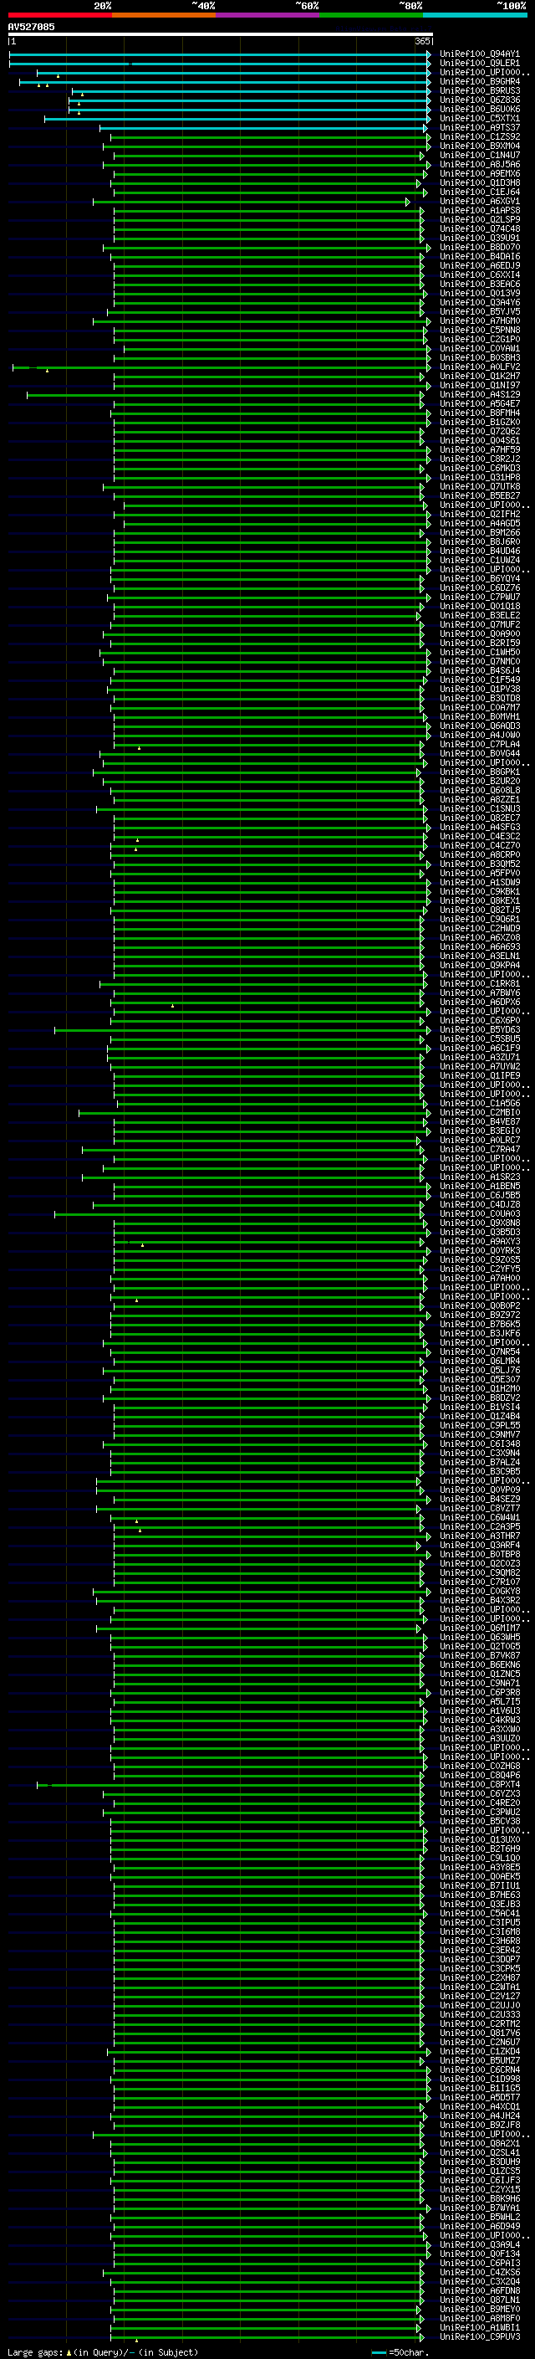Click the red 20% identity legend segment
The image size is (535, 2359).
(59, 16)
